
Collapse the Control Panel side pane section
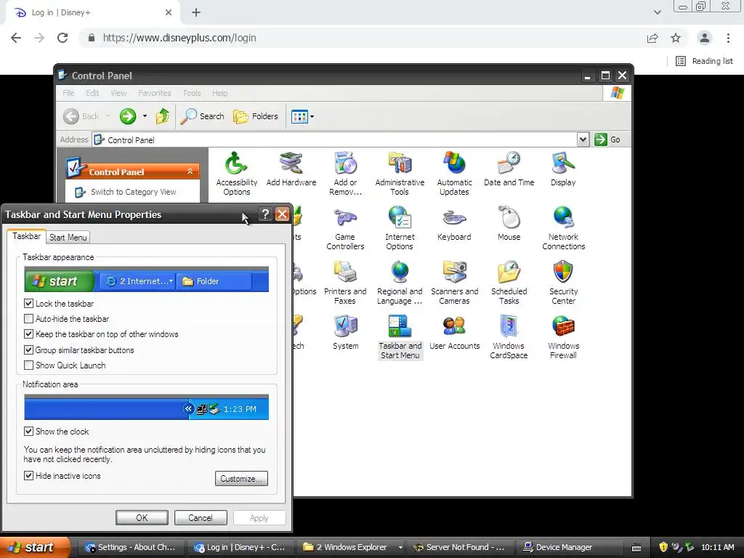[x=190, y=171]
